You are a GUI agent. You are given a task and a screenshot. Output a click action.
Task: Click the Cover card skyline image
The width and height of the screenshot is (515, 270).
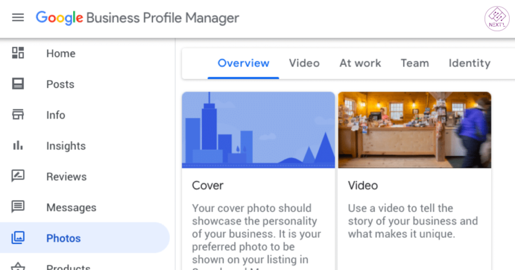(x=259, y=130)
